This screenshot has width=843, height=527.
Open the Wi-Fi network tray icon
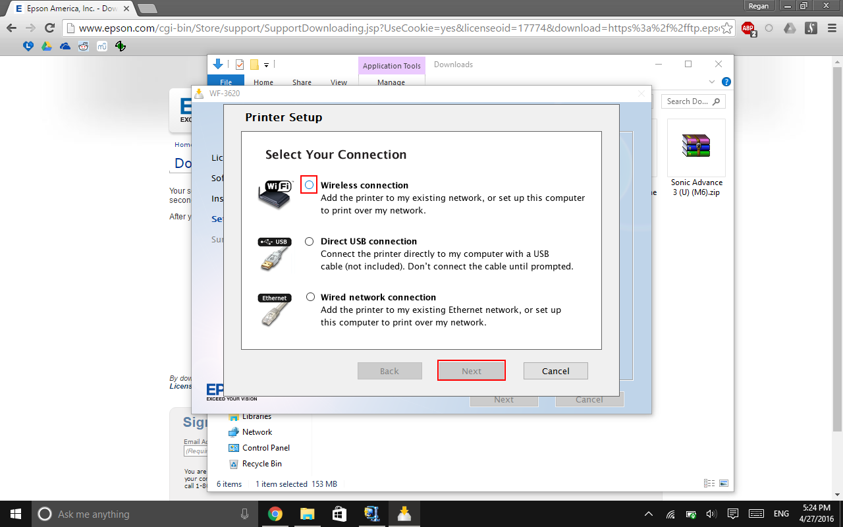coord(670,514)
